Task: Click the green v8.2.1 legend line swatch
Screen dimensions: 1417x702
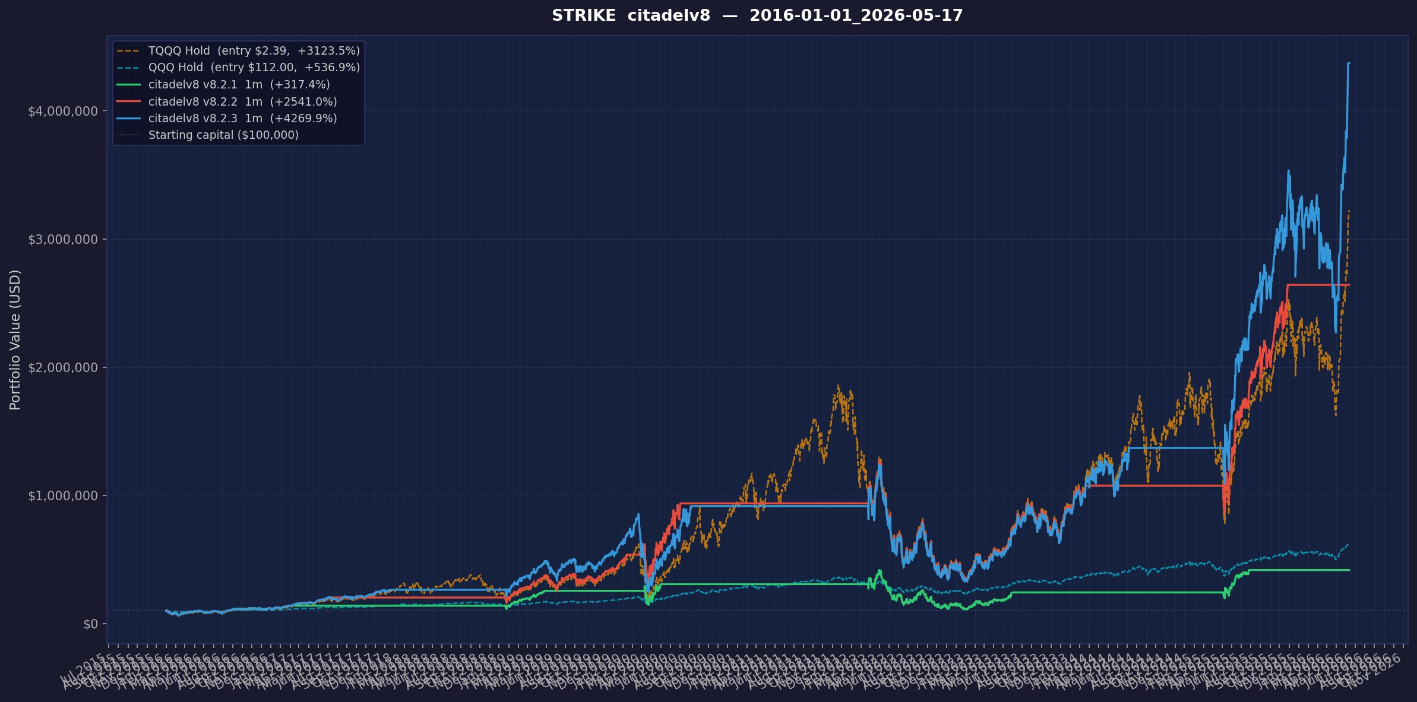Action: (129, 85)
